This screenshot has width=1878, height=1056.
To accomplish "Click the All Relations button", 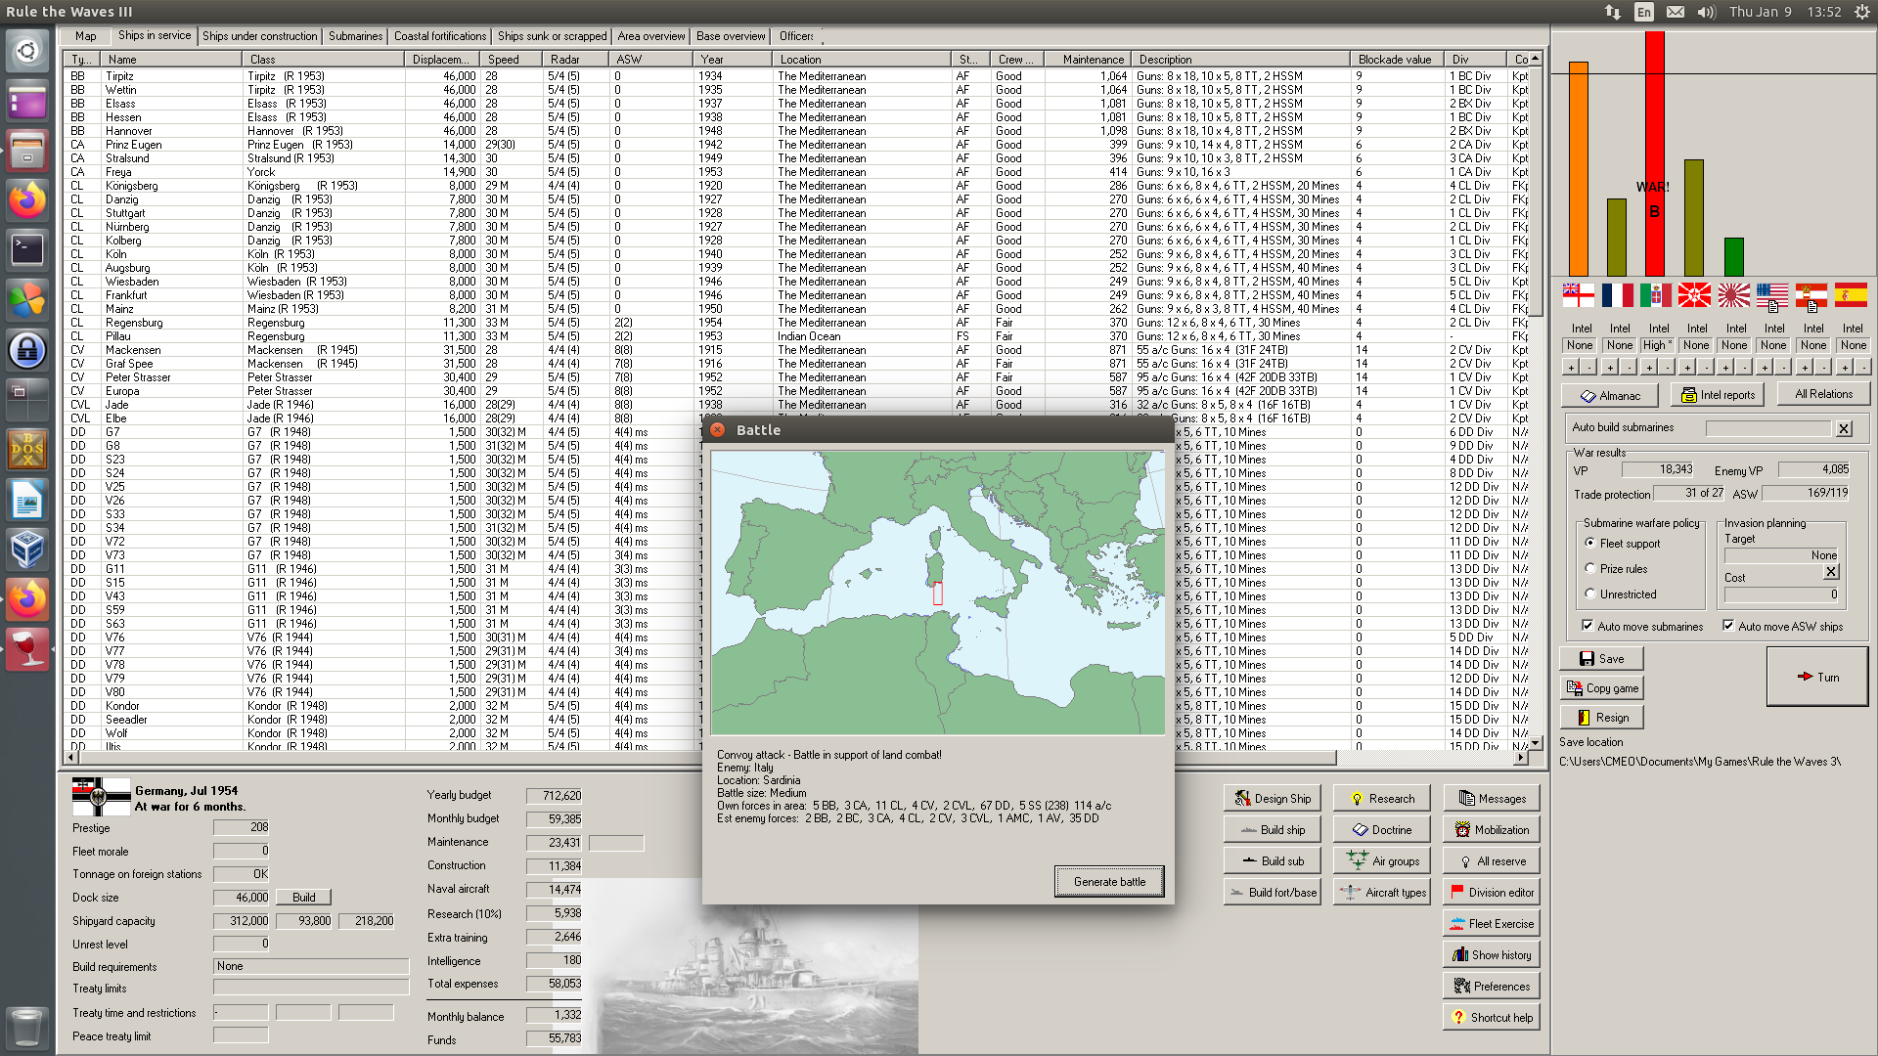I will click(1823, 394).
